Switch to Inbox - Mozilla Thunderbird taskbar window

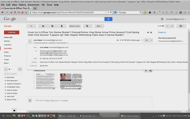68,116
